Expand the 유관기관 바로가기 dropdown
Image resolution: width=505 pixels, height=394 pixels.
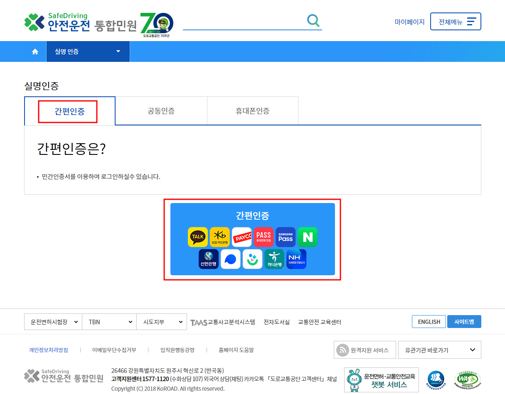[x=439, y=350]
